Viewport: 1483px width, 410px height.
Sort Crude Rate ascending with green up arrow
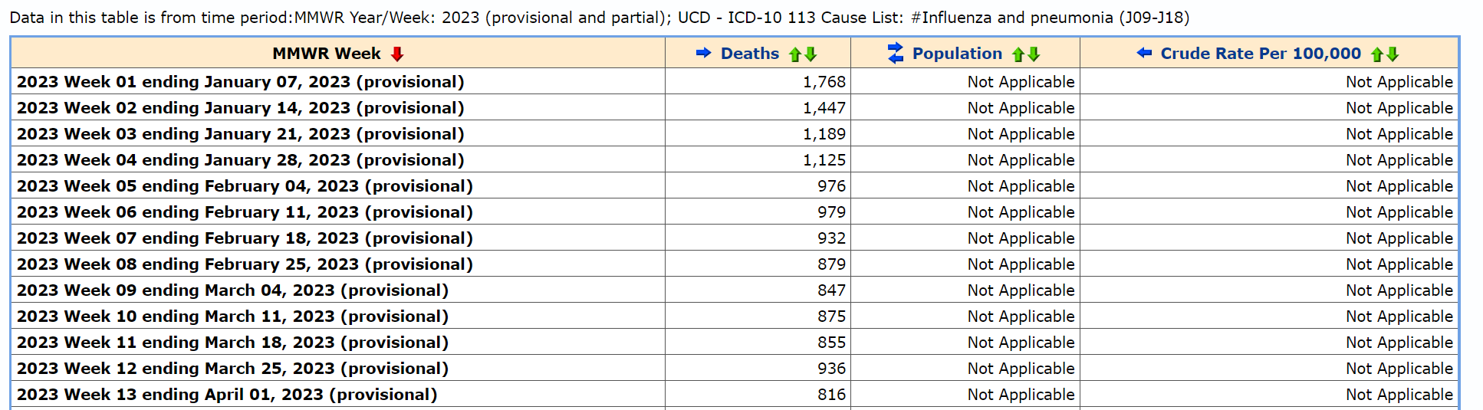pyautogui.click(x=1377, y=54)
